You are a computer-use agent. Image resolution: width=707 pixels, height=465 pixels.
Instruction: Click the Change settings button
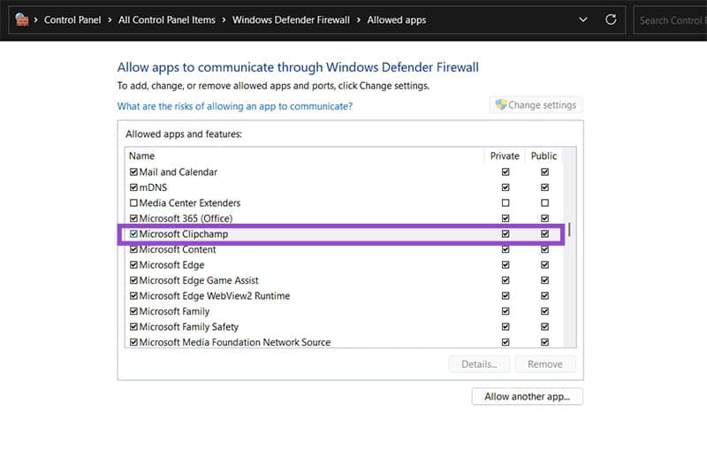point(536,105)
